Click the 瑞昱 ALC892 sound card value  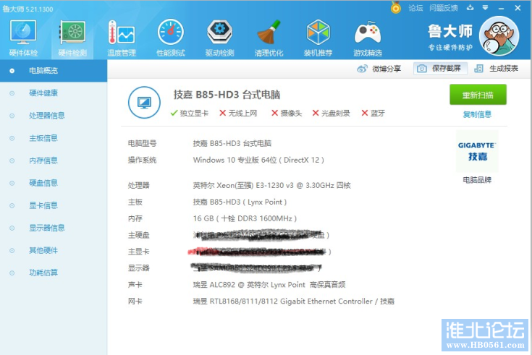pos(269,284)
